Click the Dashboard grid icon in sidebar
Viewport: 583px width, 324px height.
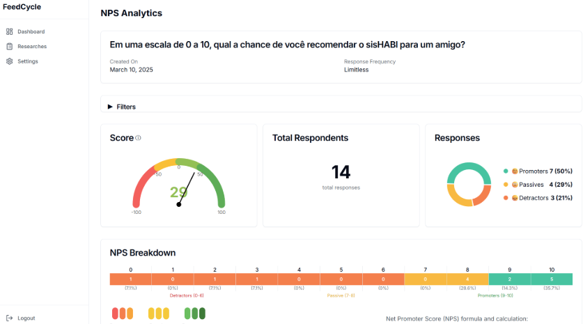tap(9, 31)
